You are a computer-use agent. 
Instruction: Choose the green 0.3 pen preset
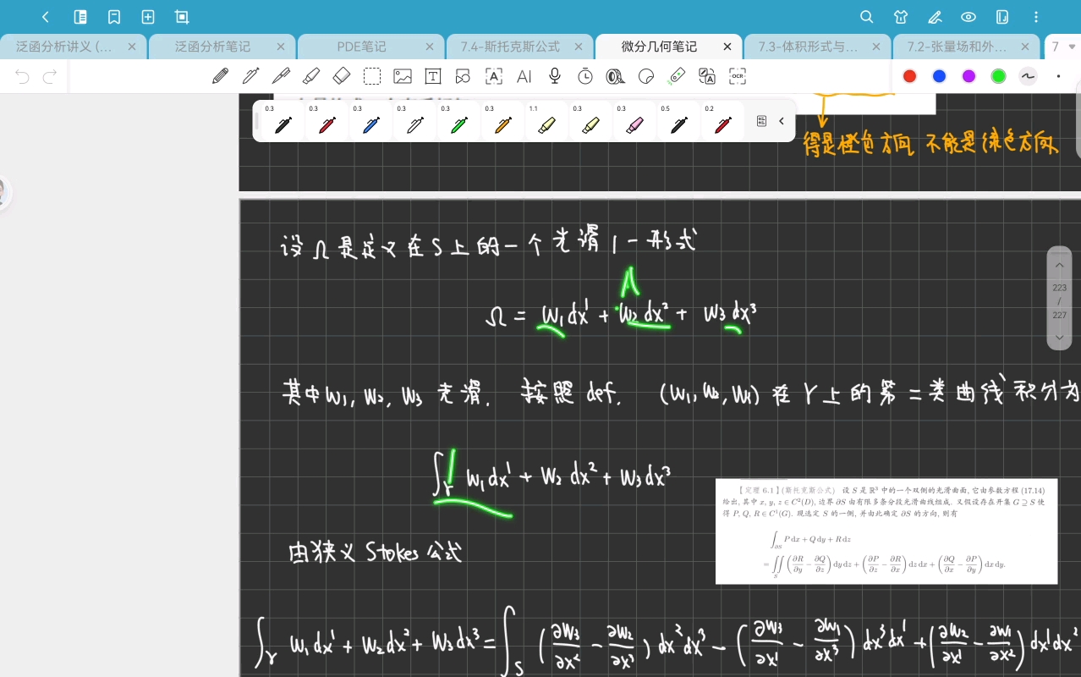pyautogui.click(x=458, y=121)
